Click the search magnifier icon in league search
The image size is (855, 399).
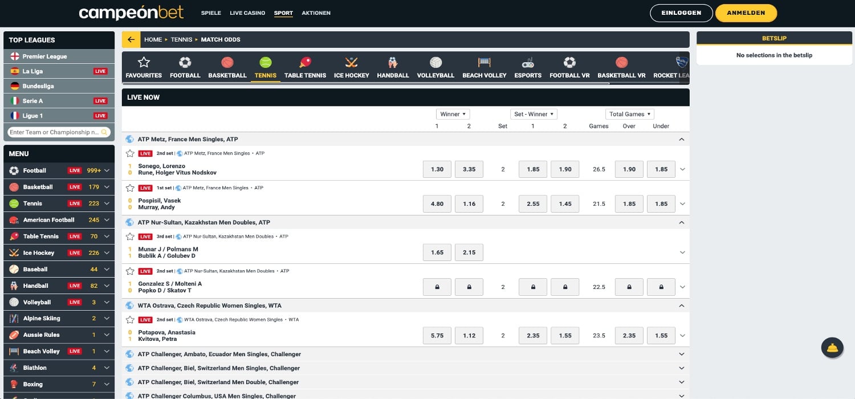tap(104, 132)
